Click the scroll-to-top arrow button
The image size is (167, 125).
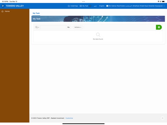pos(162,118)
